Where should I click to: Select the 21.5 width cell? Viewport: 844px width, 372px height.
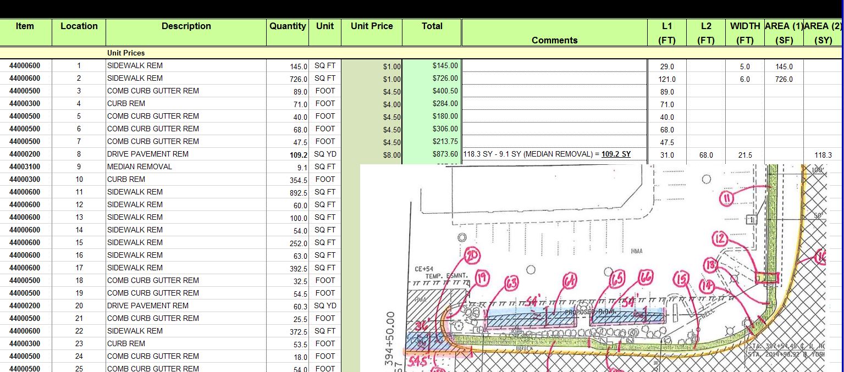pos(745,155)
